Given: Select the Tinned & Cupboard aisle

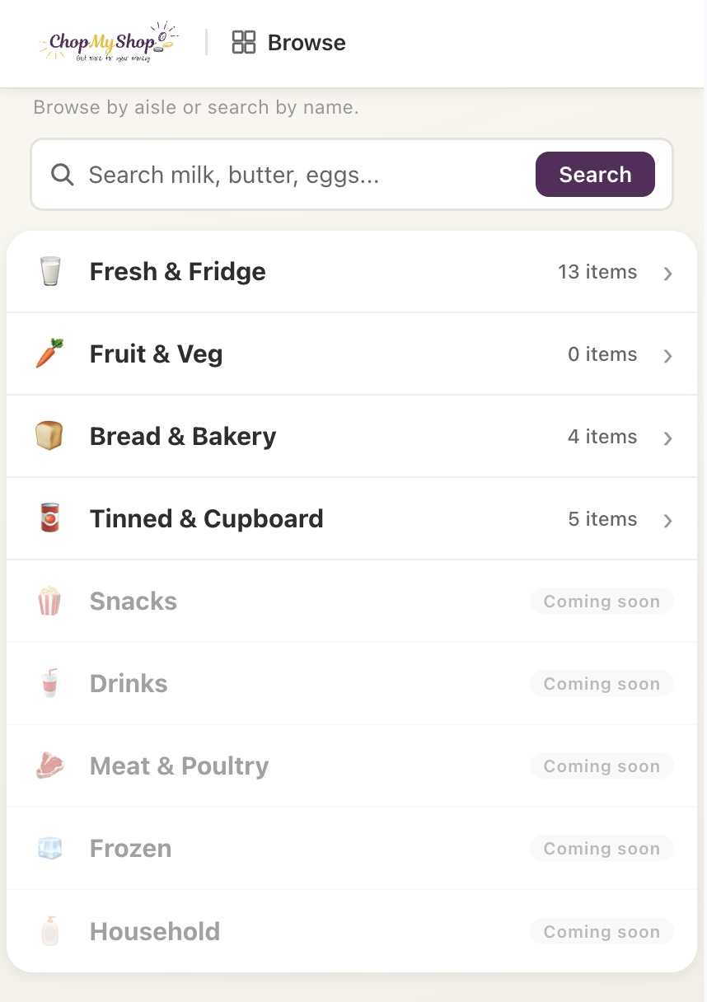Looking at the screenshot, I should 206,519.
